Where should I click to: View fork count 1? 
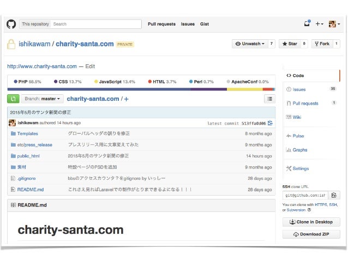pyautogui.click(x=337, y=44)
